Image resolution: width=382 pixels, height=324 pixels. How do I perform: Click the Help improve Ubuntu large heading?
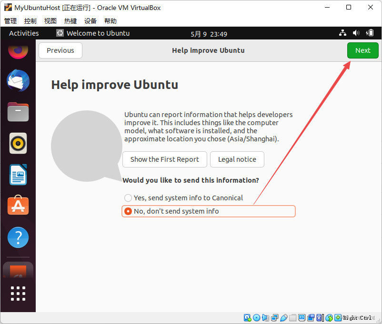pos(114,85)
